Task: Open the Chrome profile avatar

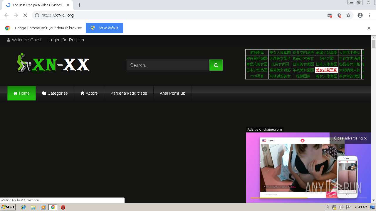Action: click(360, 15)
